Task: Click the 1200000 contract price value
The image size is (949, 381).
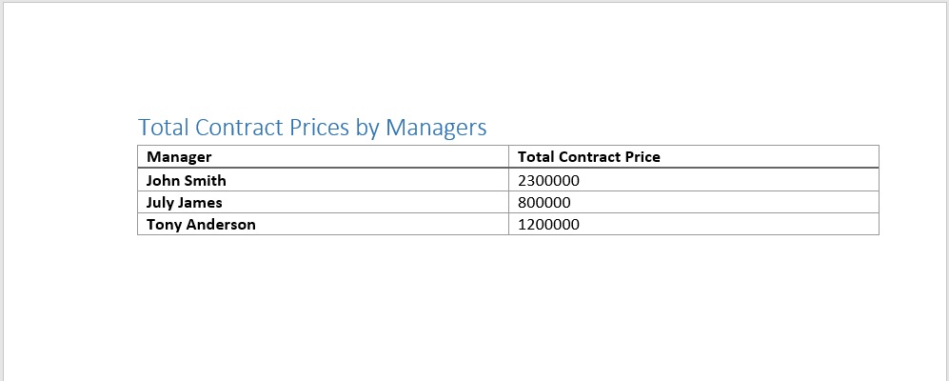Action: pos(548,225)
